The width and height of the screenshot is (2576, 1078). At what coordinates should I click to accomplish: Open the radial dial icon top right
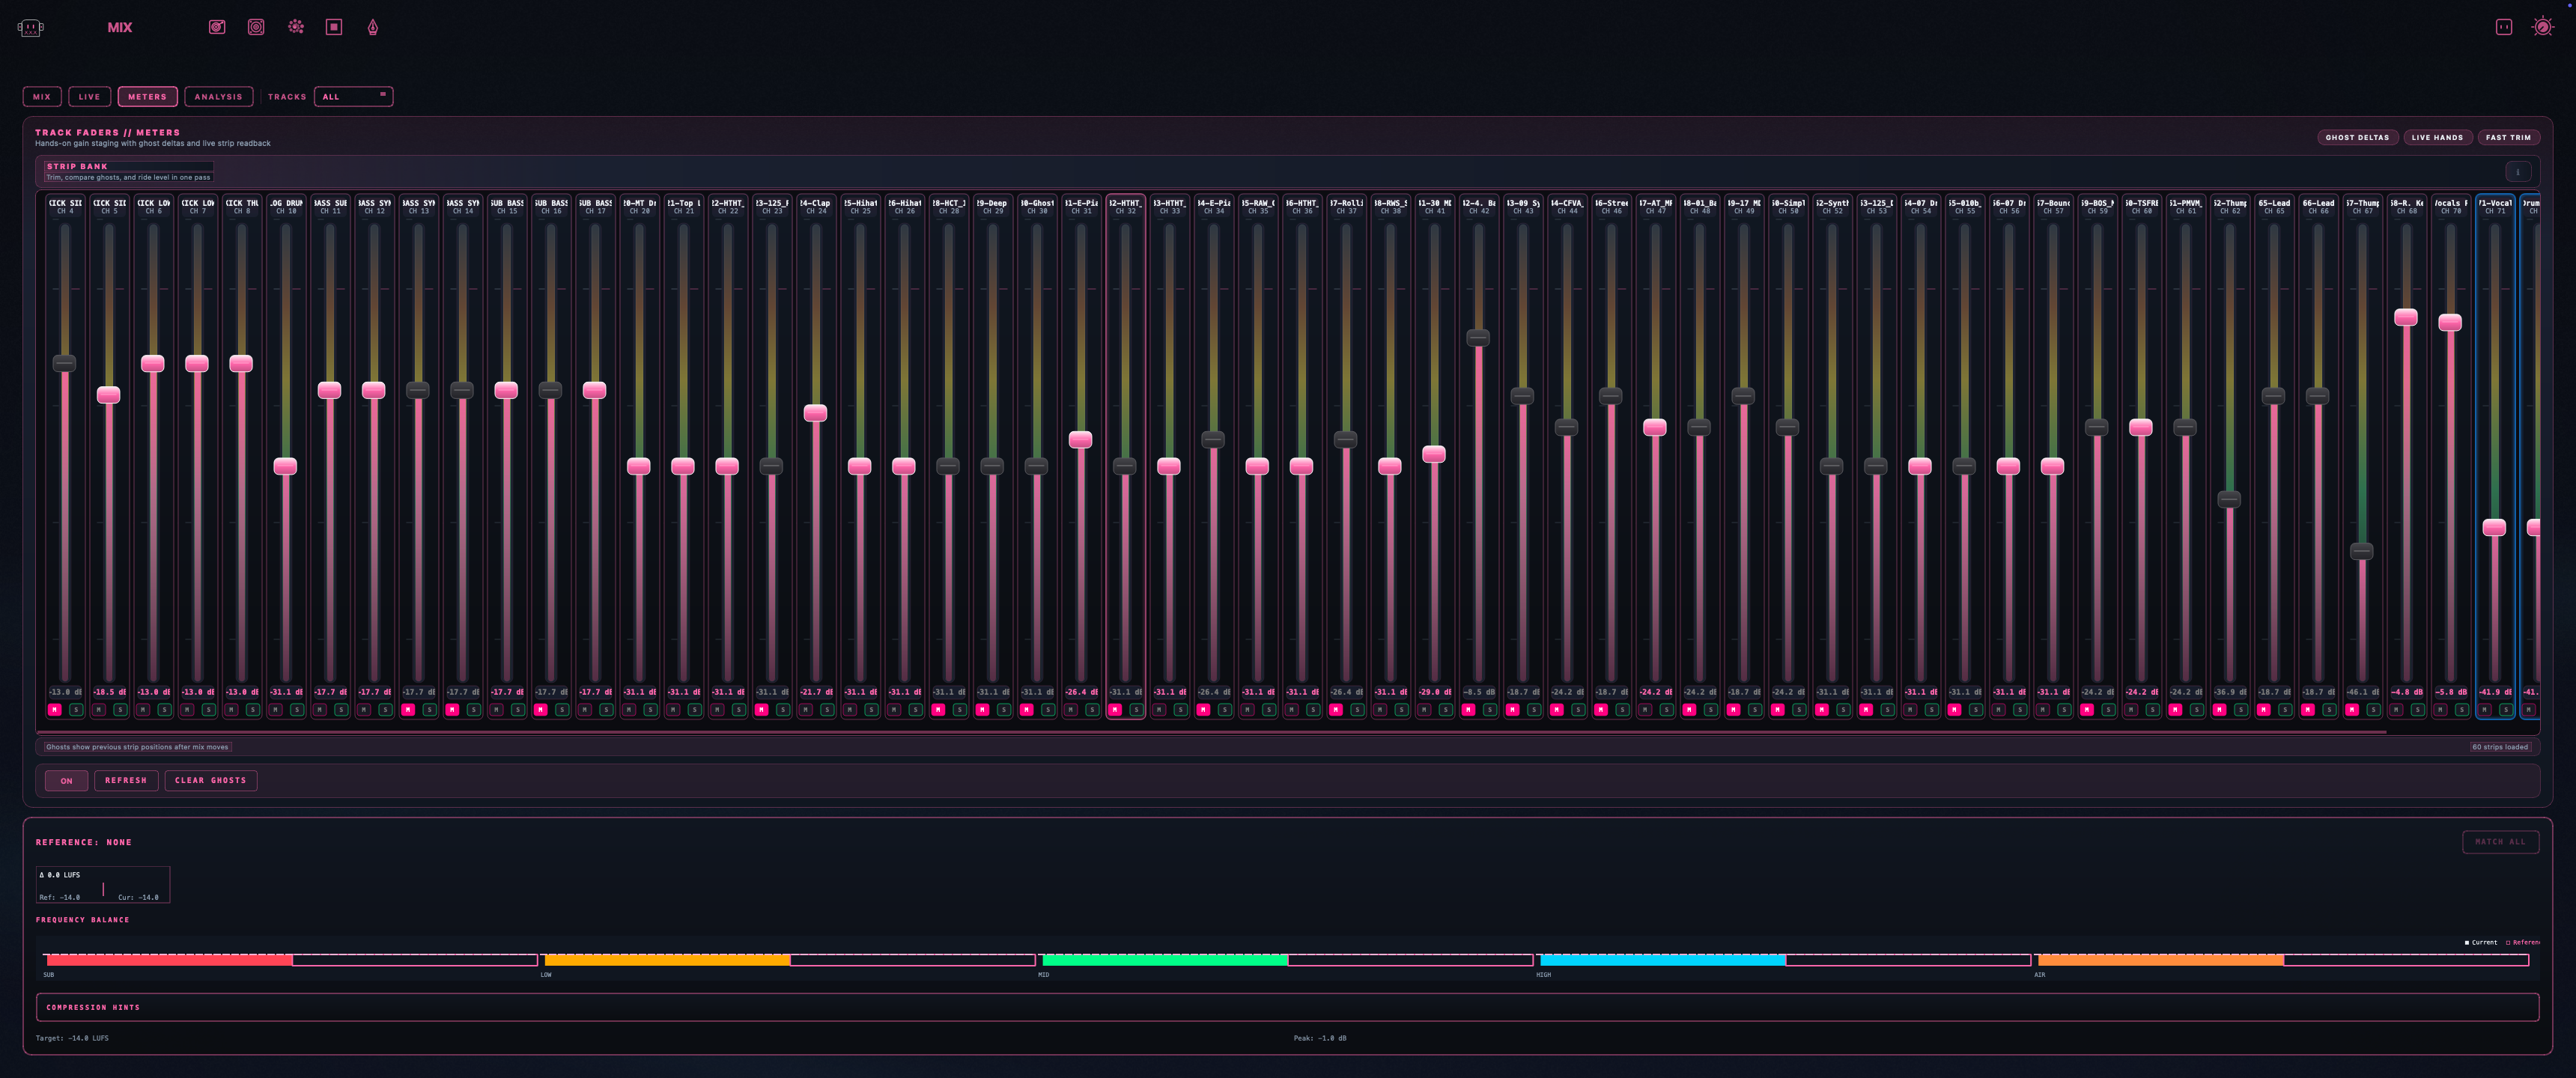pos(2543,27)
